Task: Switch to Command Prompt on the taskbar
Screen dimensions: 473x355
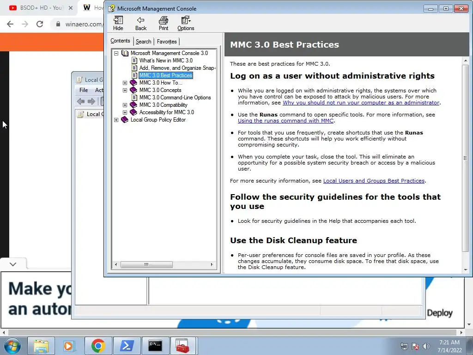Action: (155, 346)
